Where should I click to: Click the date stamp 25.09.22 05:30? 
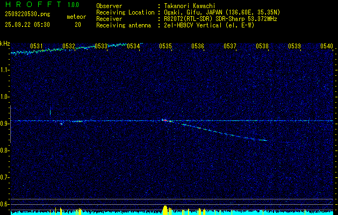27,25
